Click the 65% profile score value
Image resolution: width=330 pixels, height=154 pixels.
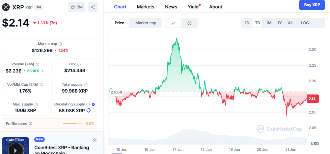[90, 124]
